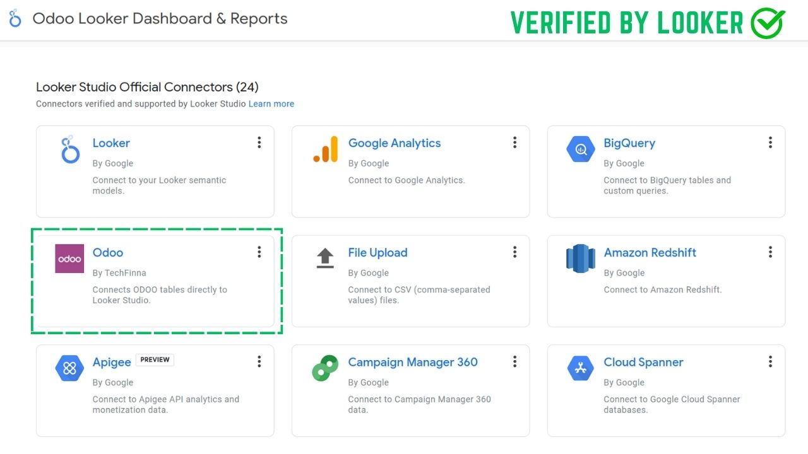Screen dimensions: 808x454
Task: Open the Odoo connector title link
Action: [x=108, y=252]
